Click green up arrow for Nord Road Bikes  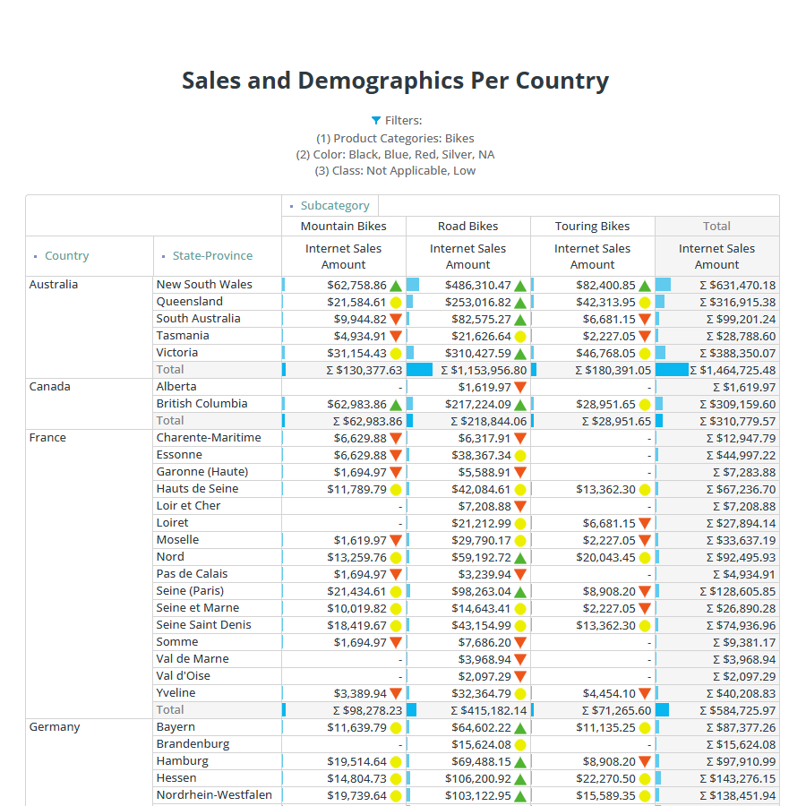tap(520, 558)
